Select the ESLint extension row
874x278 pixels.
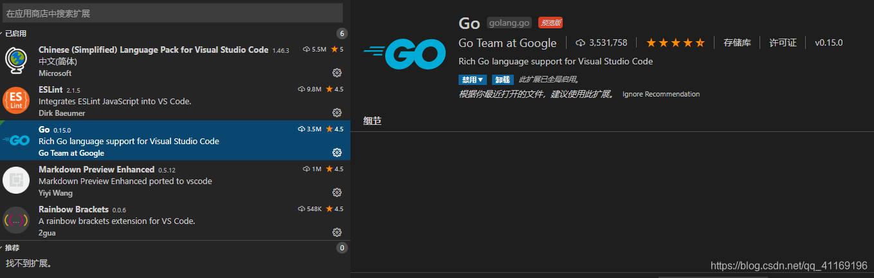tap(175, 100)
